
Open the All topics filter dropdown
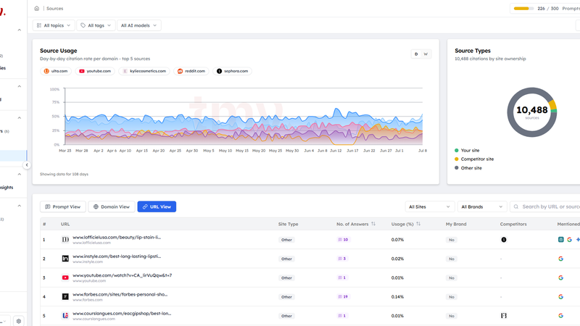54,25
